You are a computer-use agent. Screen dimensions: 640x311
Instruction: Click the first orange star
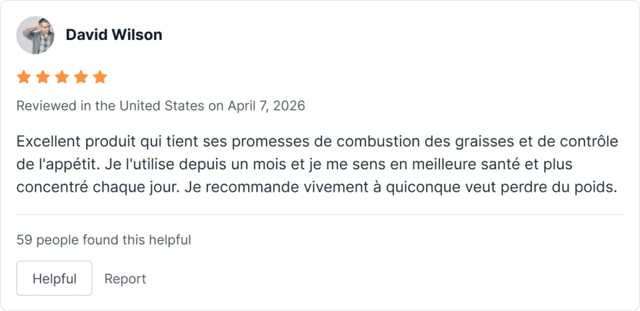coord(24,77)
